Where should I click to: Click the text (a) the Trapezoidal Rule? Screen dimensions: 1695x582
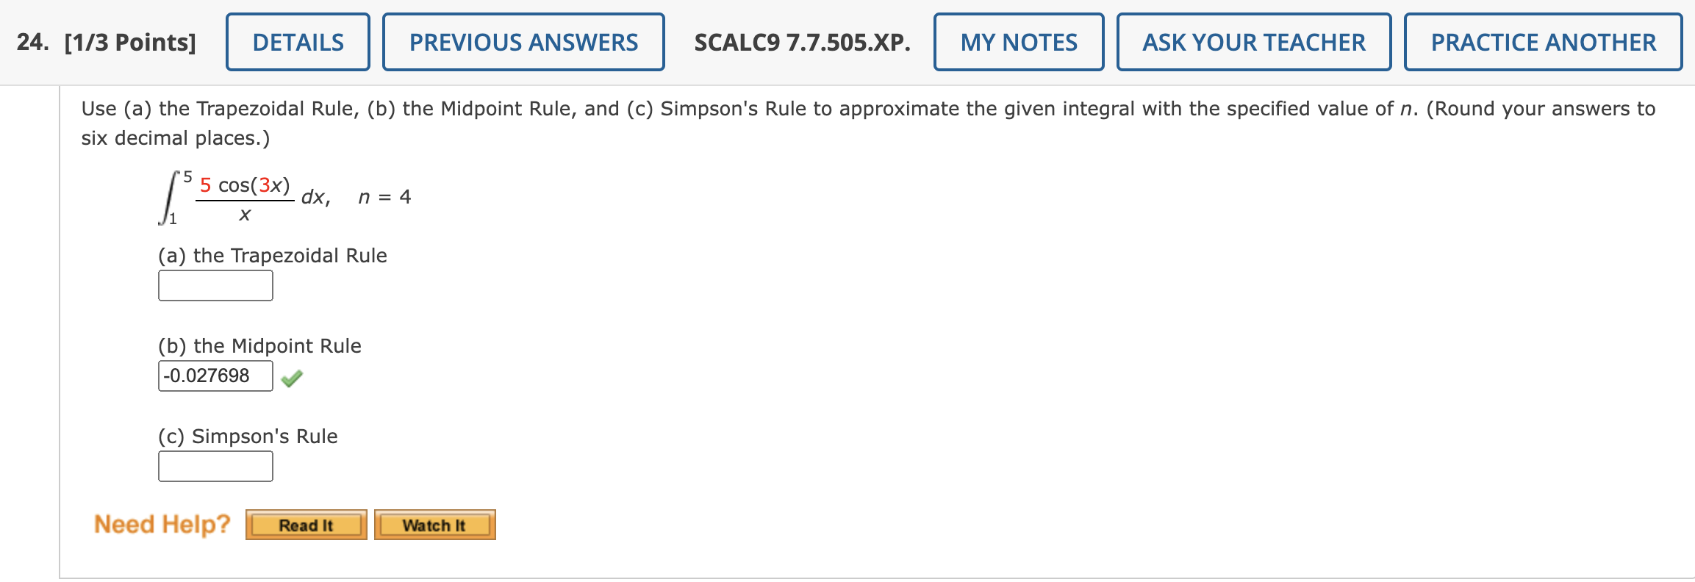point(272,255)
